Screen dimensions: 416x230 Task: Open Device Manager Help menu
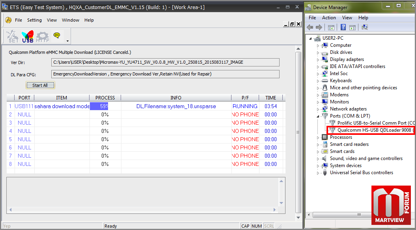point(363,17)
